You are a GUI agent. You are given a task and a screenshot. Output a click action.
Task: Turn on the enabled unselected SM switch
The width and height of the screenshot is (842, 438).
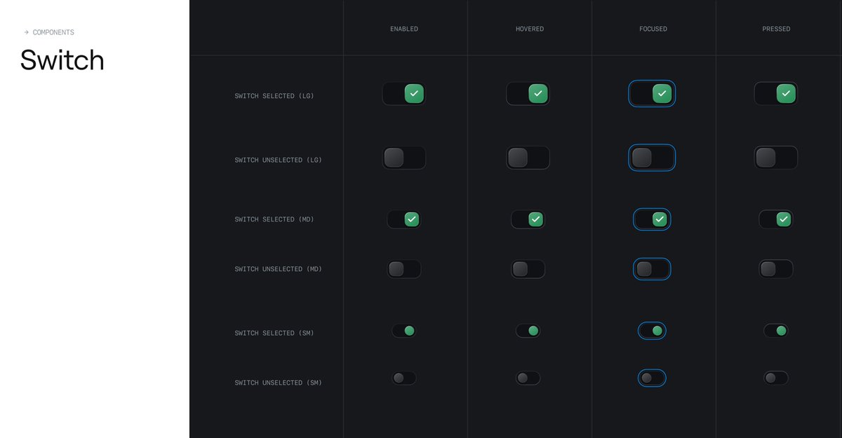(x=404, y=378)
